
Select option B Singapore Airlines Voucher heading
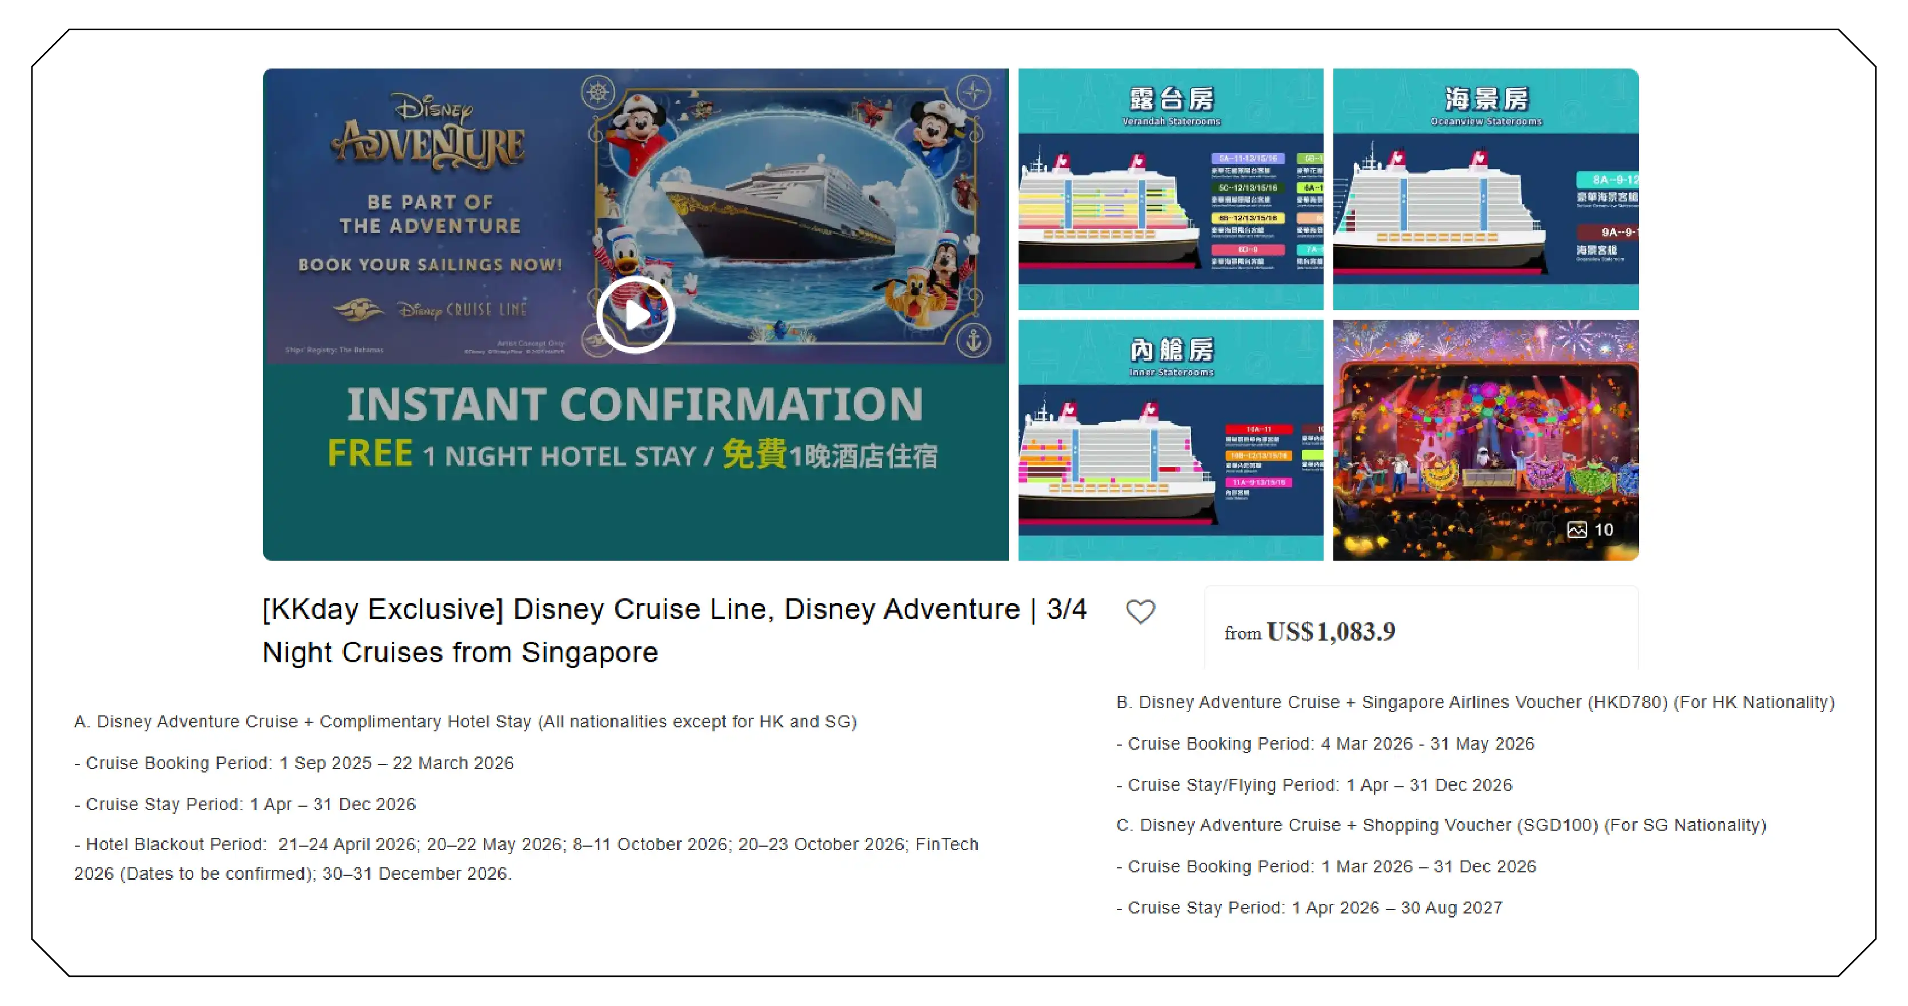click(x=1474, y=702)
